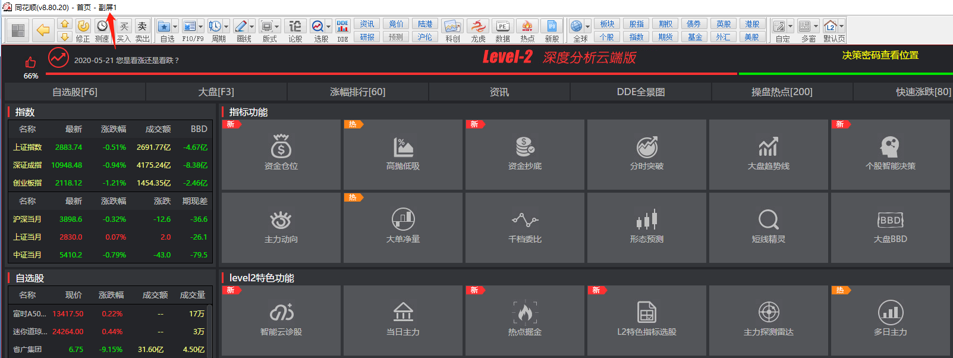Launch the 主力探测雷达 radar tile
Viewport: 953px width, 358px height.
coord(768,320)
